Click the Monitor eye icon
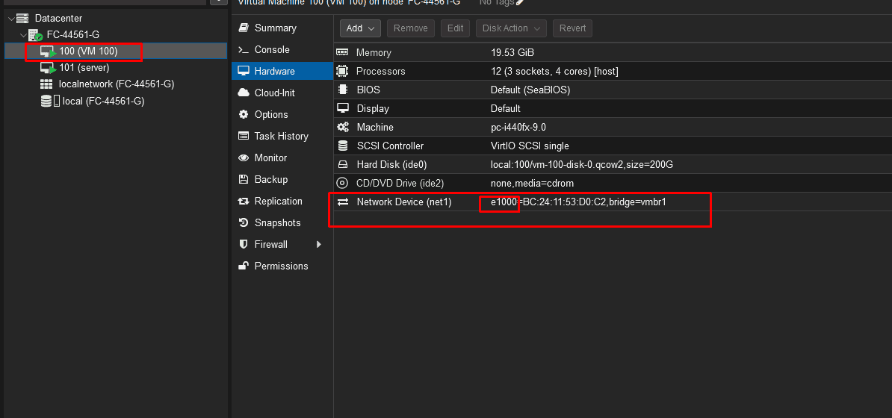 point(244,157)
